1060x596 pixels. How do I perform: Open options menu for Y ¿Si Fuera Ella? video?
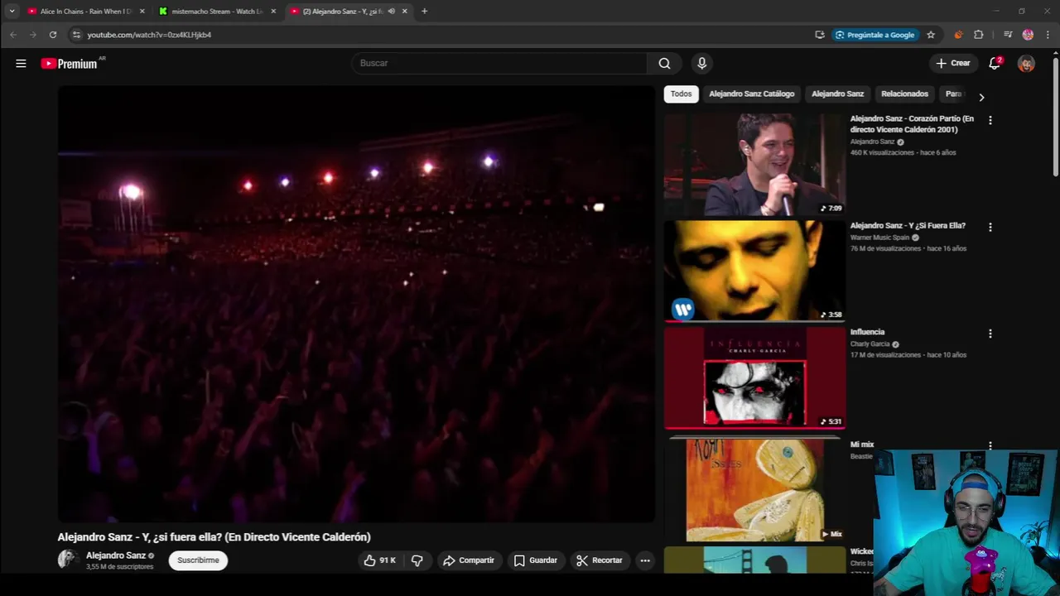(990, 227)
